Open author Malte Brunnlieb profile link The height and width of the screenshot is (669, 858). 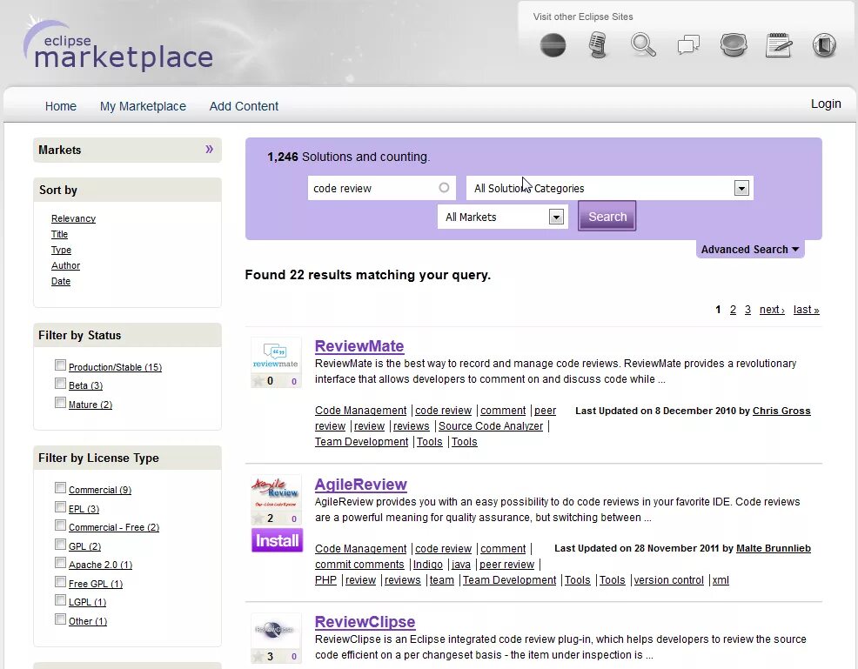(774, 548)
